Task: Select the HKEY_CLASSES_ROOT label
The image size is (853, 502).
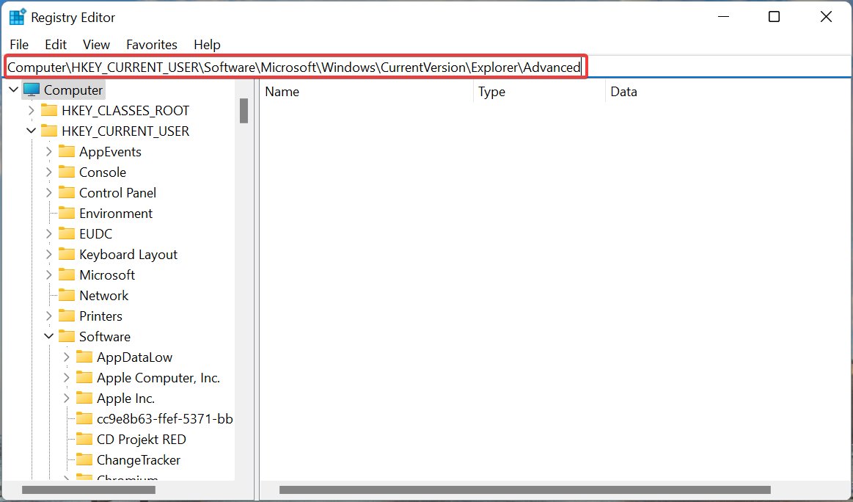Action: tap(125, 111)
